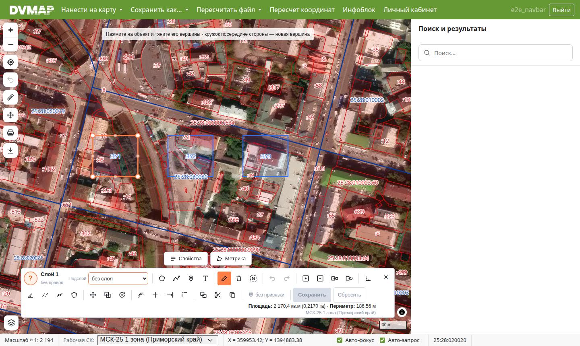Click the print map icon
580x346 pixels.
pos(10,133)
